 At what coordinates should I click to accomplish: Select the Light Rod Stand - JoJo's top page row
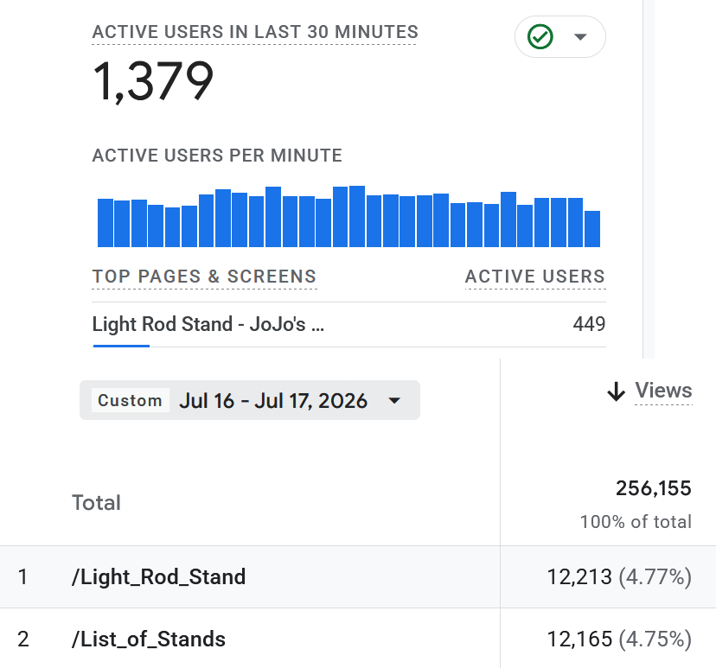pos(348,324)
